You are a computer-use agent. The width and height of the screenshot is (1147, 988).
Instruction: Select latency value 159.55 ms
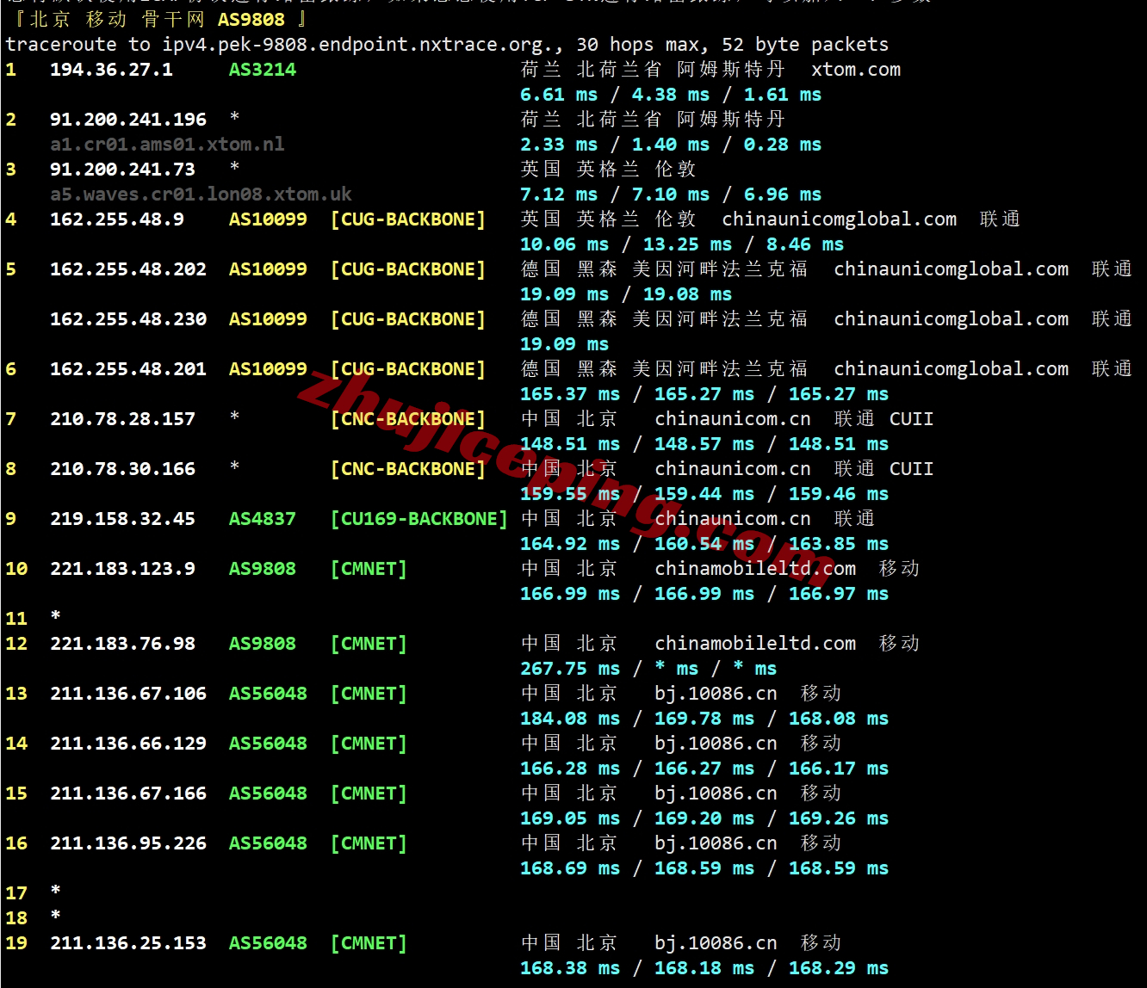(570, 494)
